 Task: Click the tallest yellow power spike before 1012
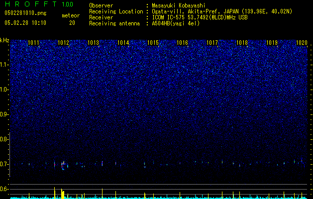[x=55, y=193]
